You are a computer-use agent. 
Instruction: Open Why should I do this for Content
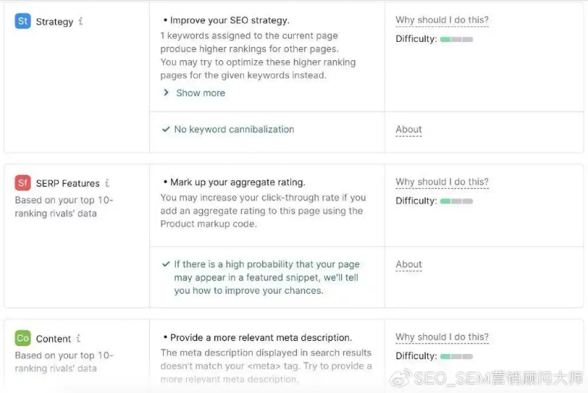(x=442, y=337)
